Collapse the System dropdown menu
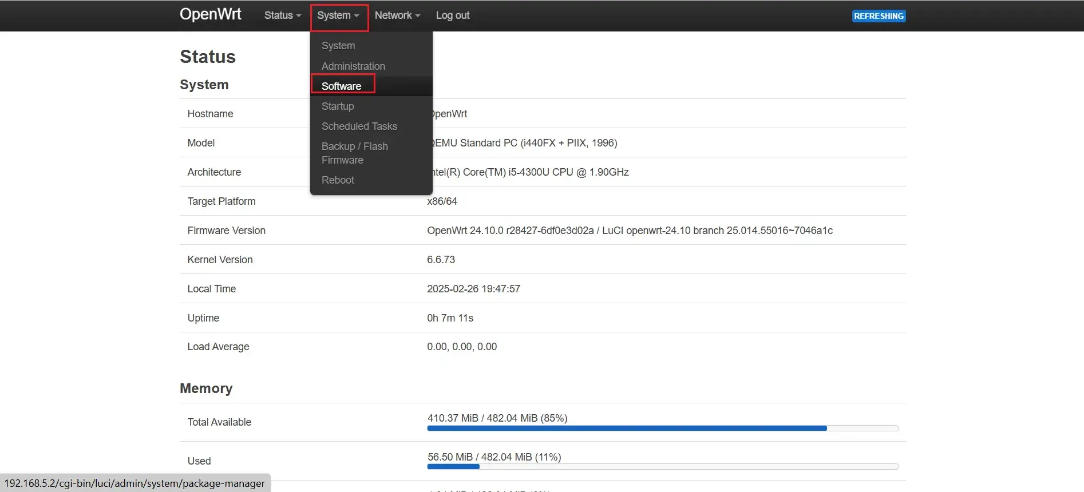This screenshot has width=1084, height=492. point(338,15)
